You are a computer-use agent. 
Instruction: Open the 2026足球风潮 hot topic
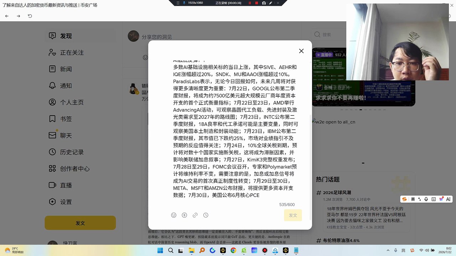[x=337, y=193]
